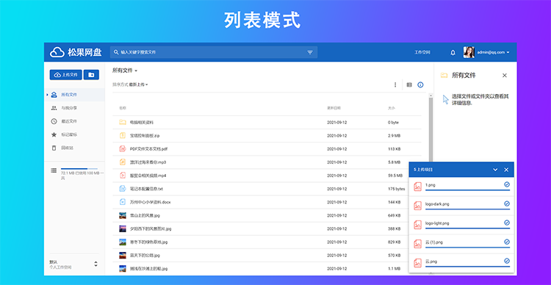The width and height of the screenshot is (551, 285).
Task: Click the .zip file archive icon
Action: 122,135
